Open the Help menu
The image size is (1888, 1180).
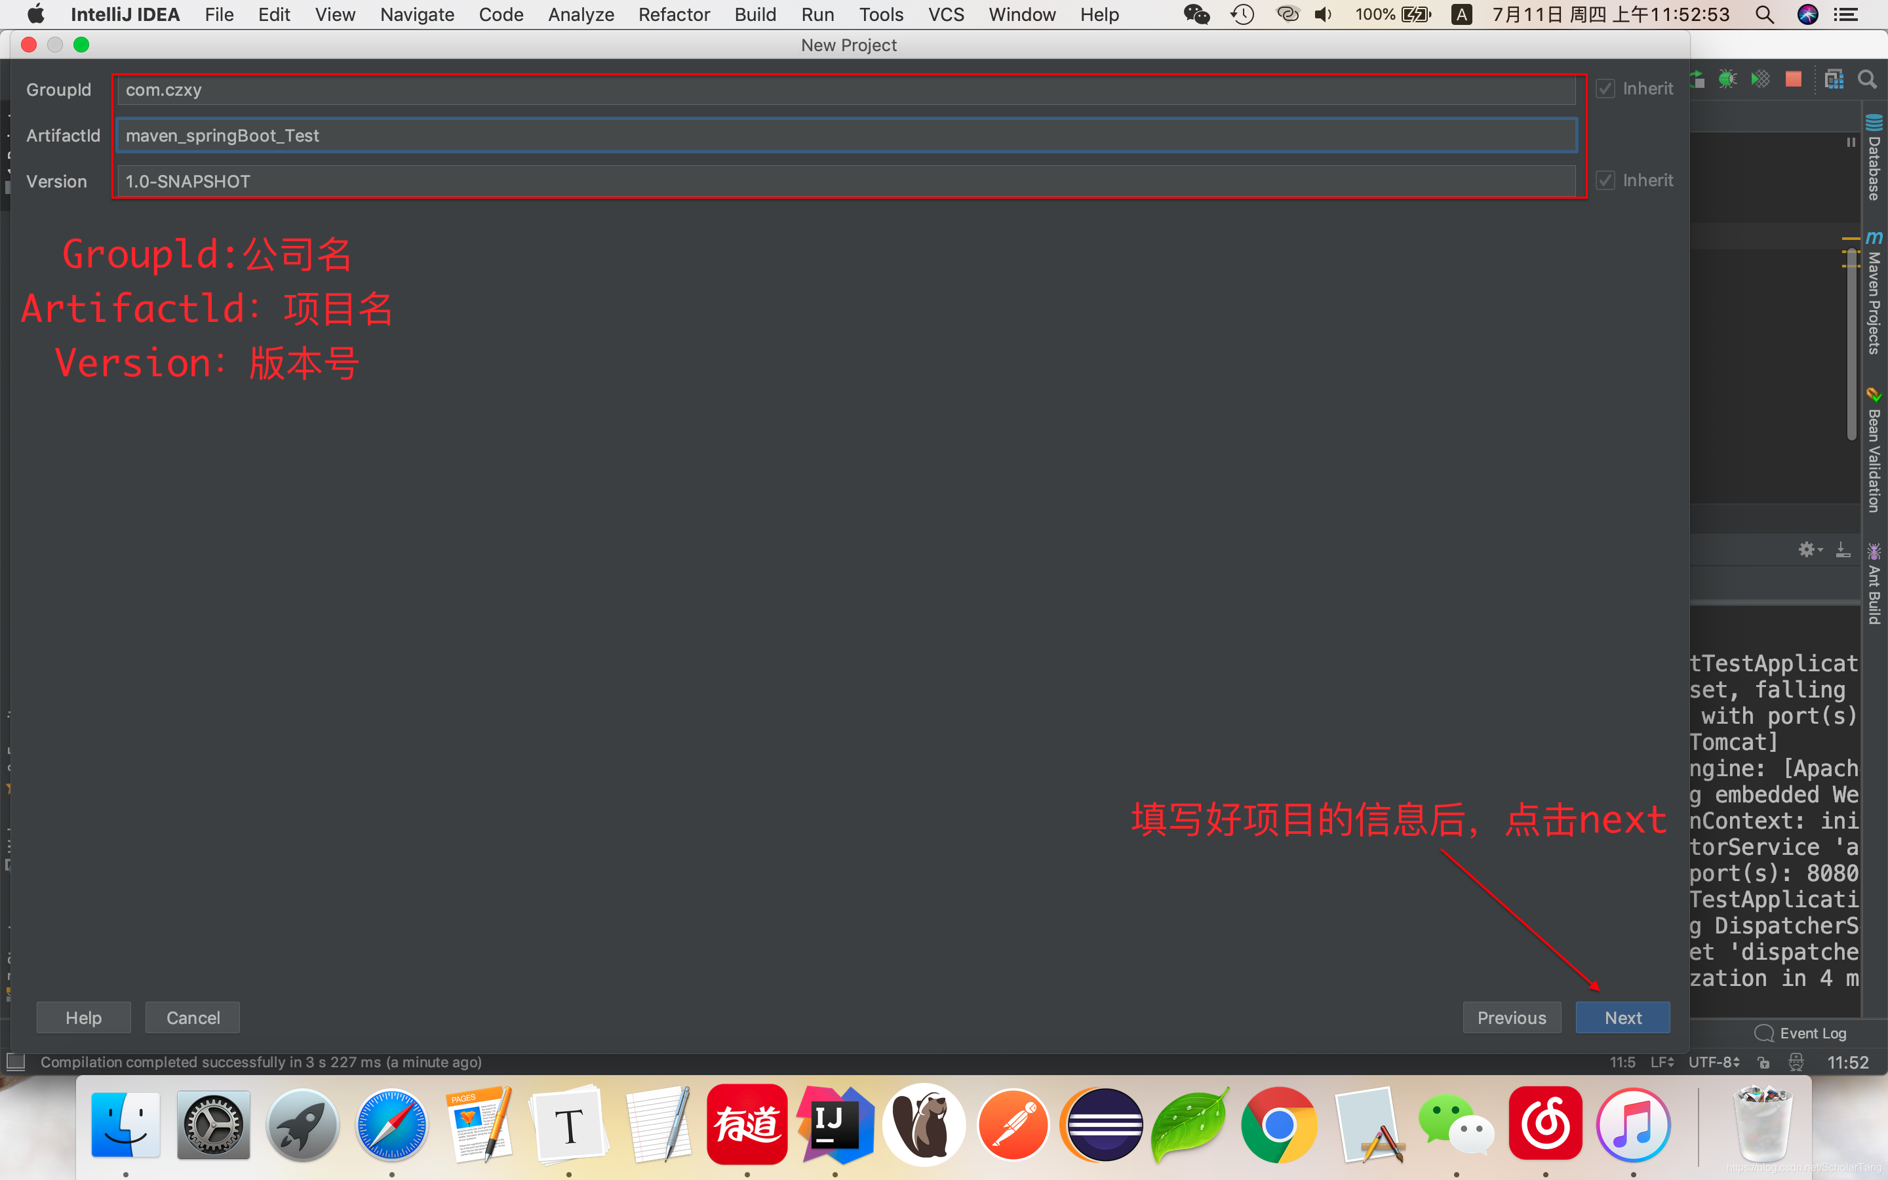pos(1098,14)
